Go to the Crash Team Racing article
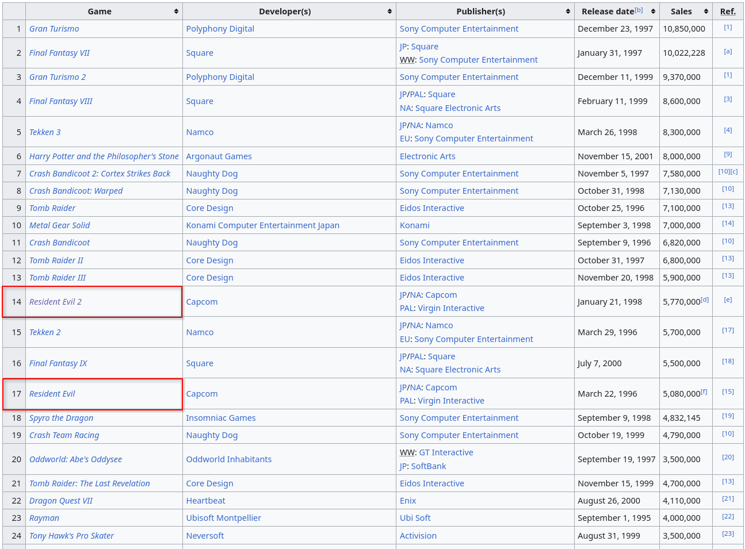Image resolution: width=745 pixels, height=549 pixels. coord(64,435)
